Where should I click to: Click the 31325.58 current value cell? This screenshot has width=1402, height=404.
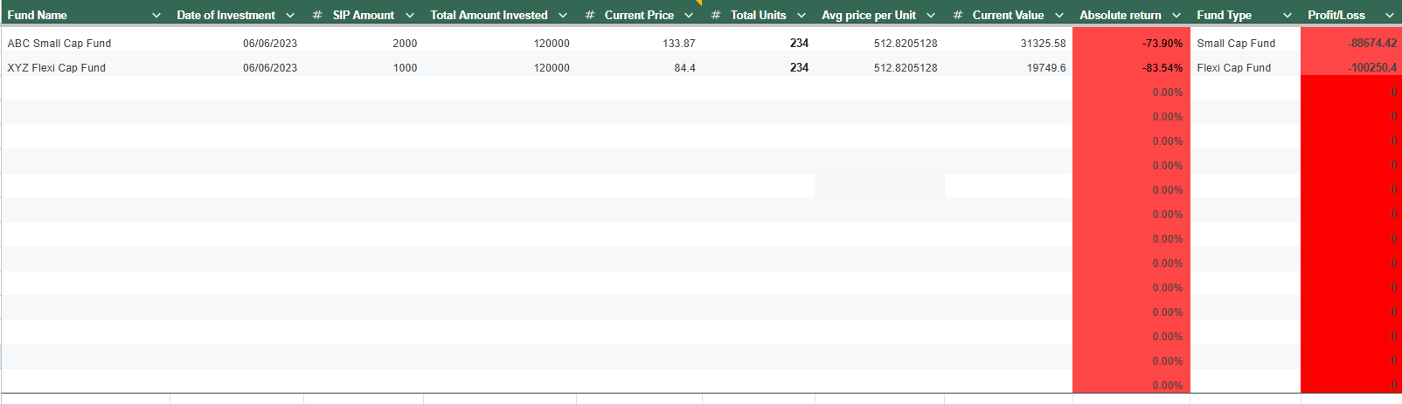1043,43
